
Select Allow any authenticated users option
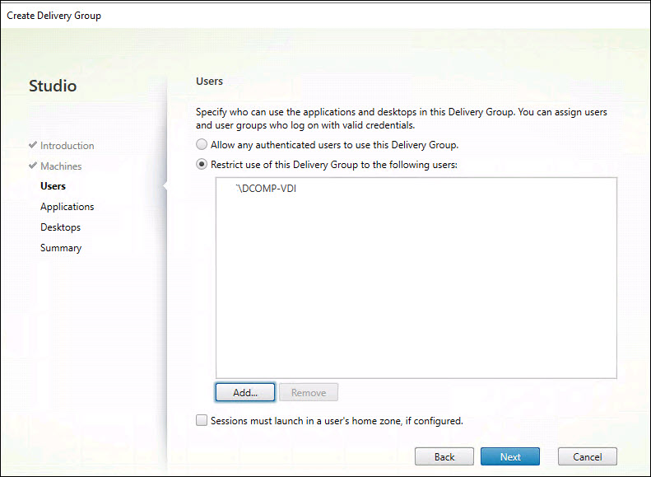[x=202, y=145]
